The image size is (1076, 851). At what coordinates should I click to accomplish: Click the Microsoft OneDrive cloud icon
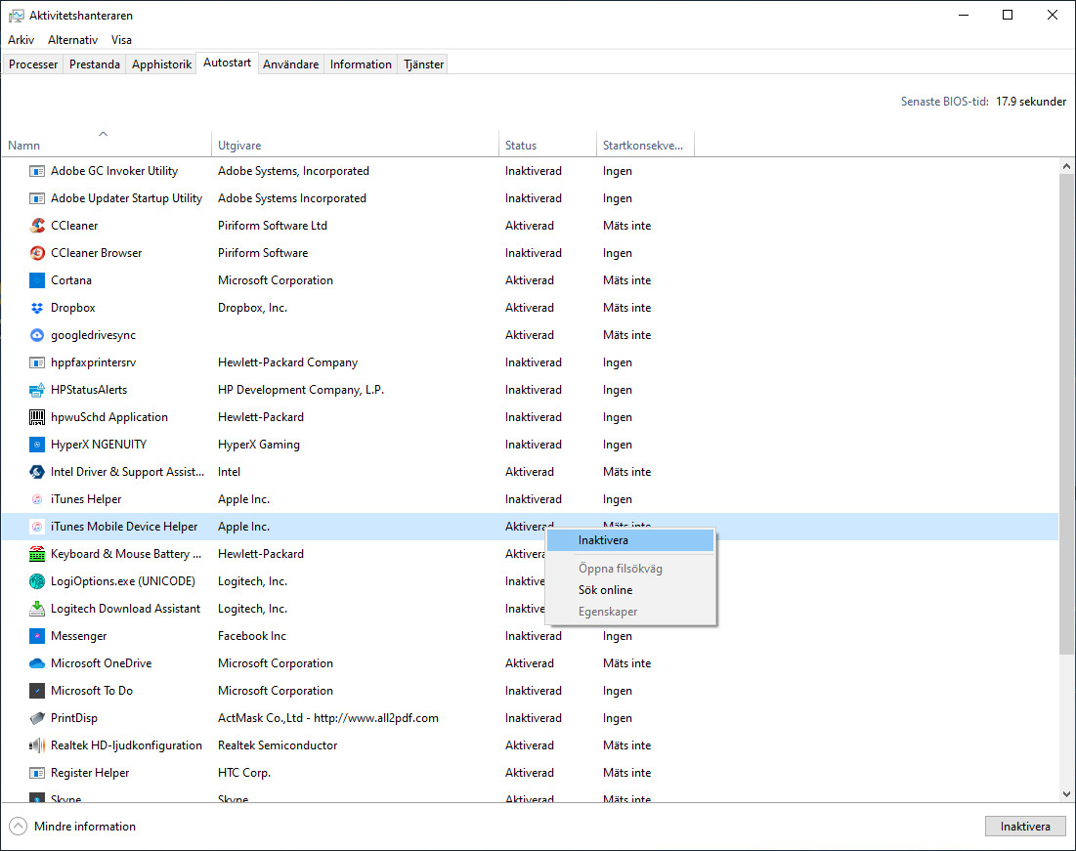(36, 663)
